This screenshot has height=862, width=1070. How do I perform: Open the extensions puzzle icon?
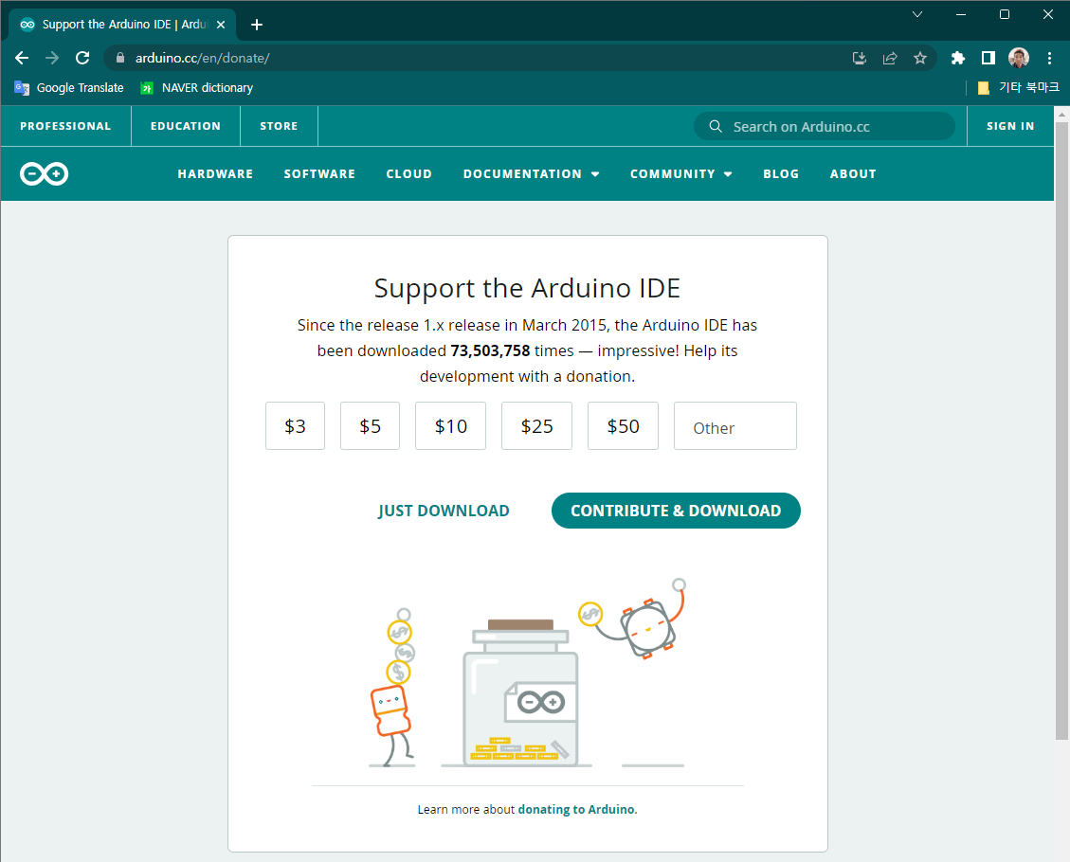[958, 58]
